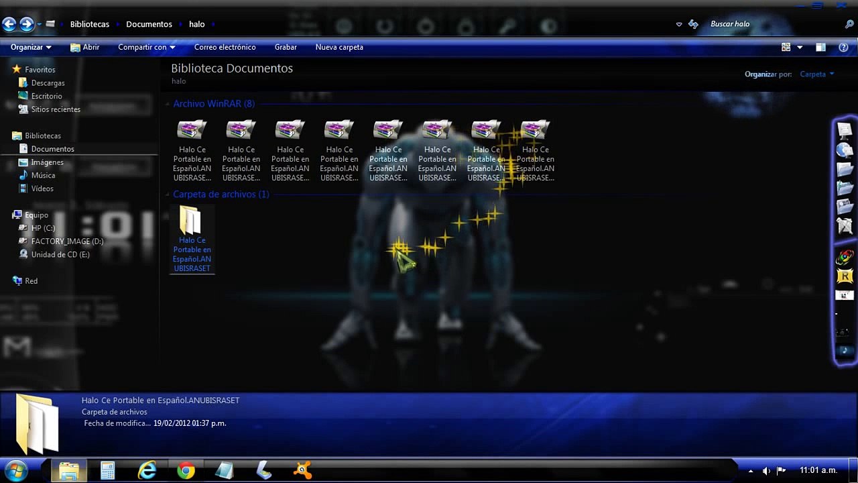Open the network globe icon in the side dock
Screen dimensions: 858x483
click(845, 150)
